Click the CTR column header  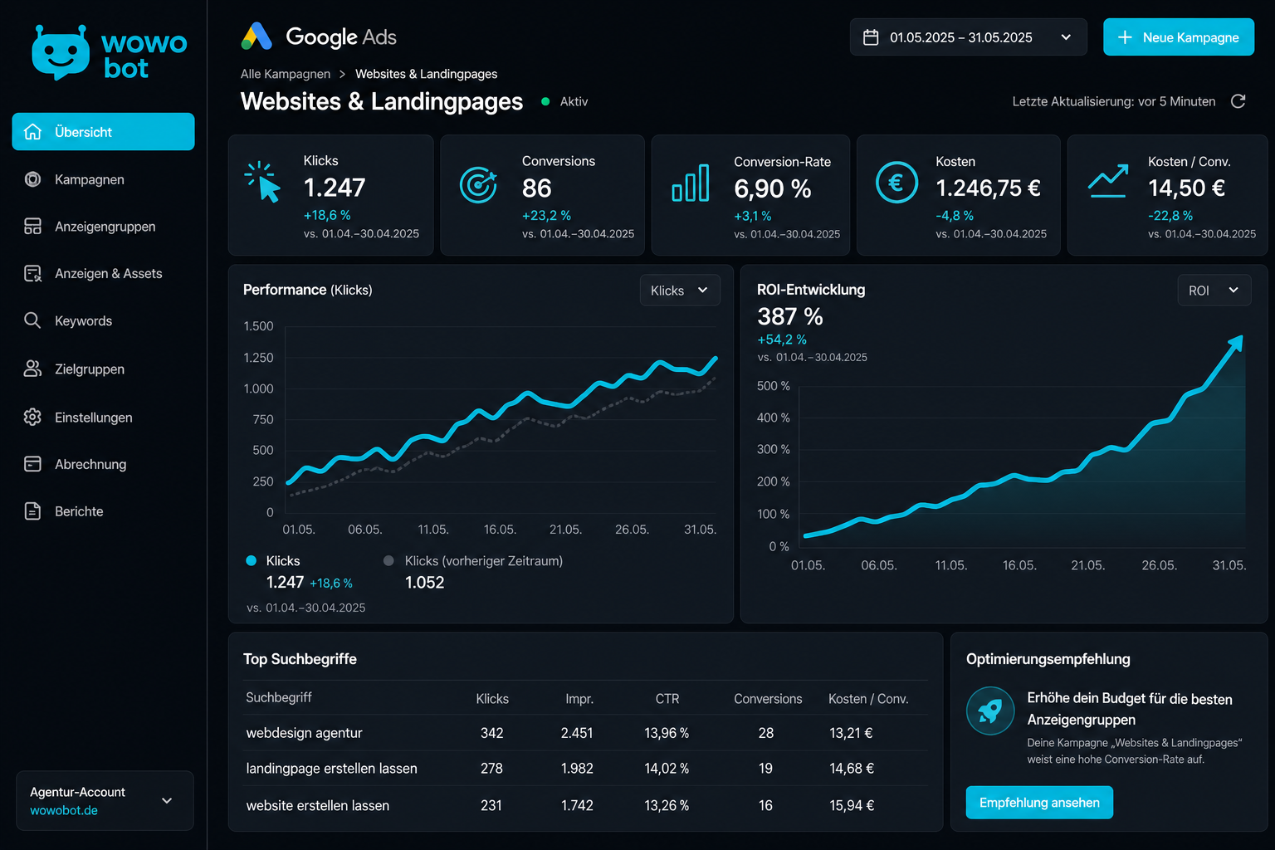coord(667,699)
